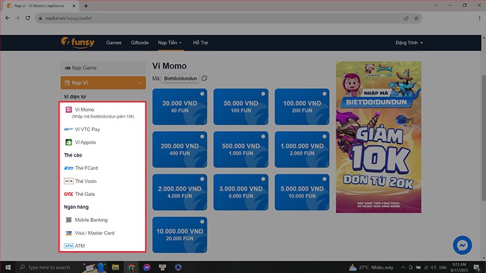Choose the Visa / Master Card label
This screenshot has width=486, height=273.
(95, 233)
